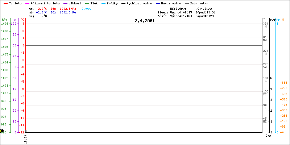The width and height of the screenshot is (290, 145).
Task: Click the magenta Přízemní teplota legend line
Action: click(x=26, y=3)
